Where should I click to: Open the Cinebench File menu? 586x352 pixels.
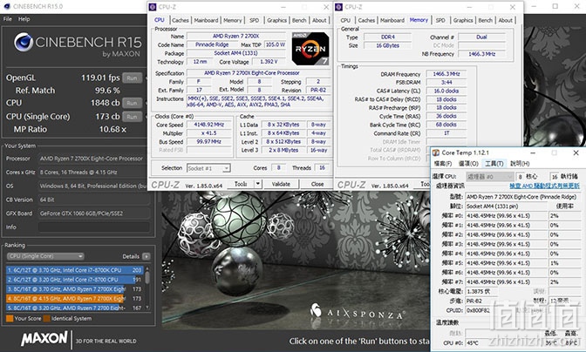[x=8, y=19]
